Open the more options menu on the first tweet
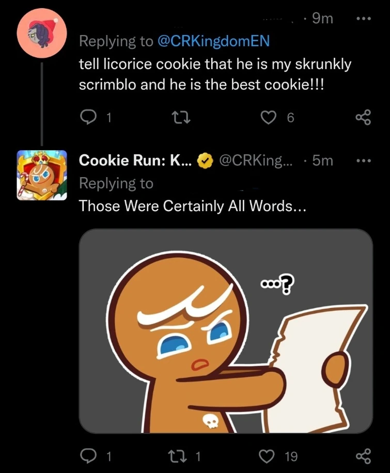The width and height of the screenshot is (390, 473). pos(363,19)
